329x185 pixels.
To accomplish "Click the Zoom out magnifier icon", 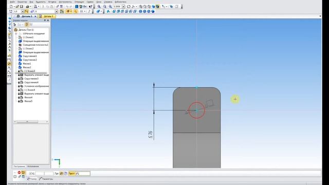I will pyautogui.click(x=104, y=7).
